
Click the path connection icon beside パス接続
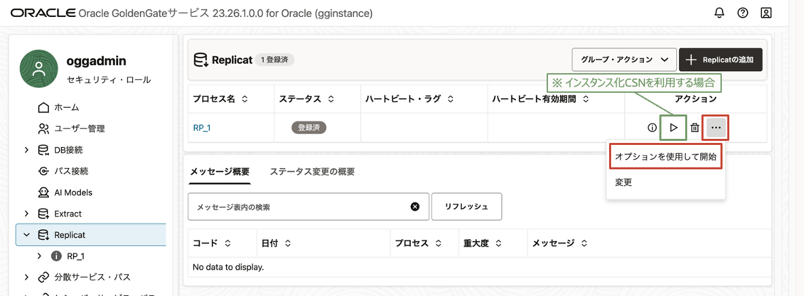click(x=43, y=171)
